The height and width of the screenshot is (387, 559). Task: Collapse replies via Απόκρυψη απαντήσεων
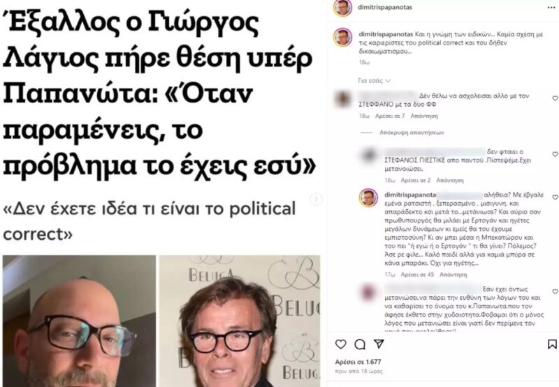(412, 132)
